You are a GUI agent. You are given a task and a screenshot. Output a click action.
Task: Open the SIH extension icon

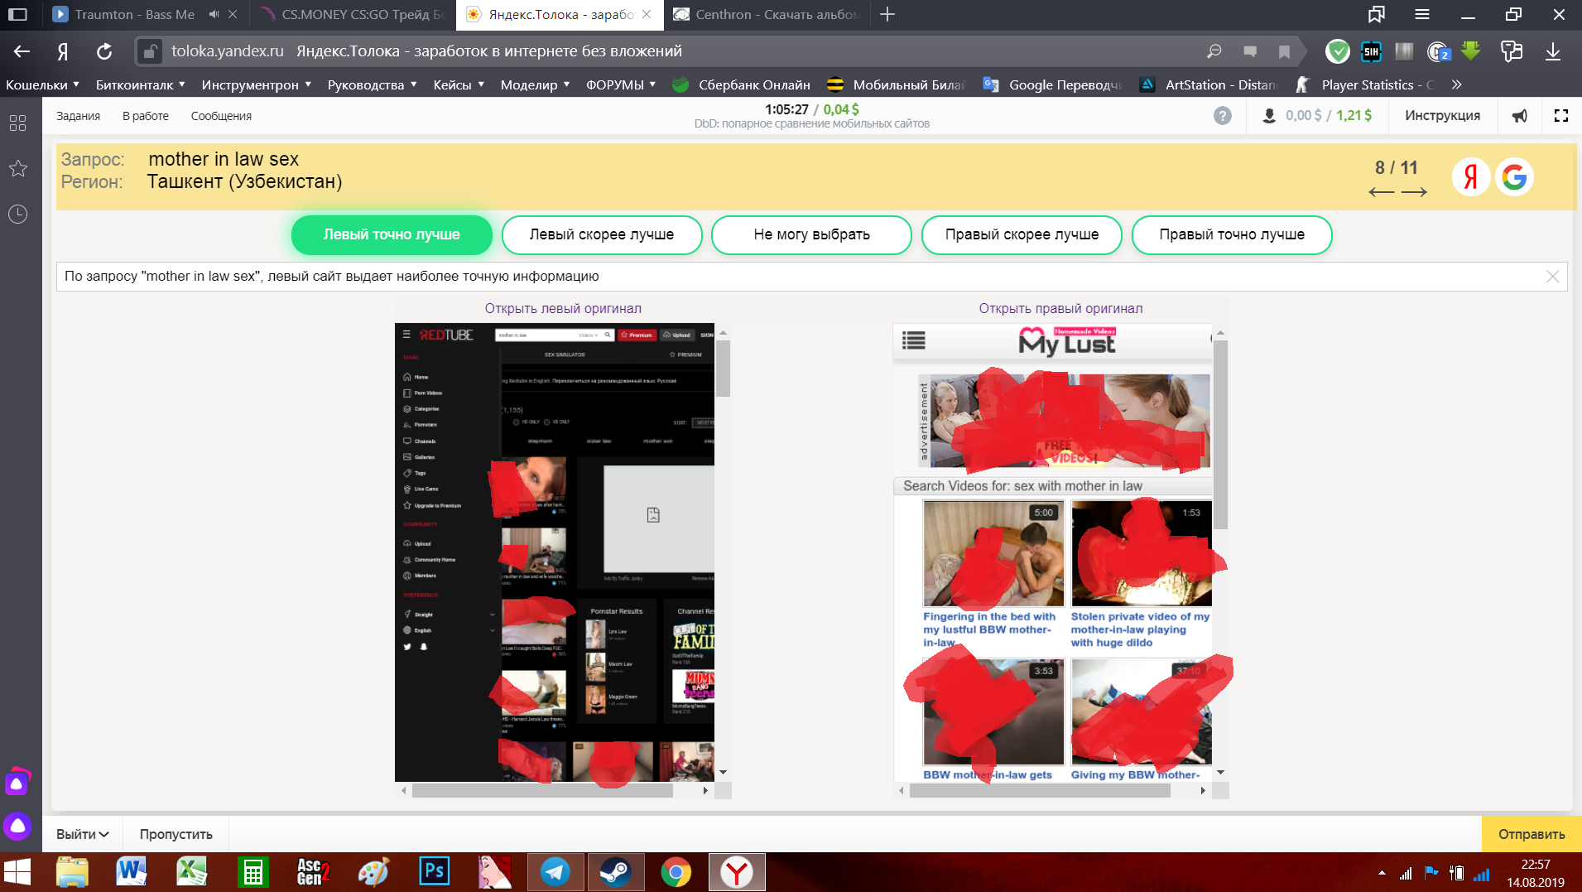tap(1372, 51)
